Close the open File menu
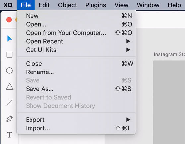This screenshot has width=185, height=144. click(26, 5)
